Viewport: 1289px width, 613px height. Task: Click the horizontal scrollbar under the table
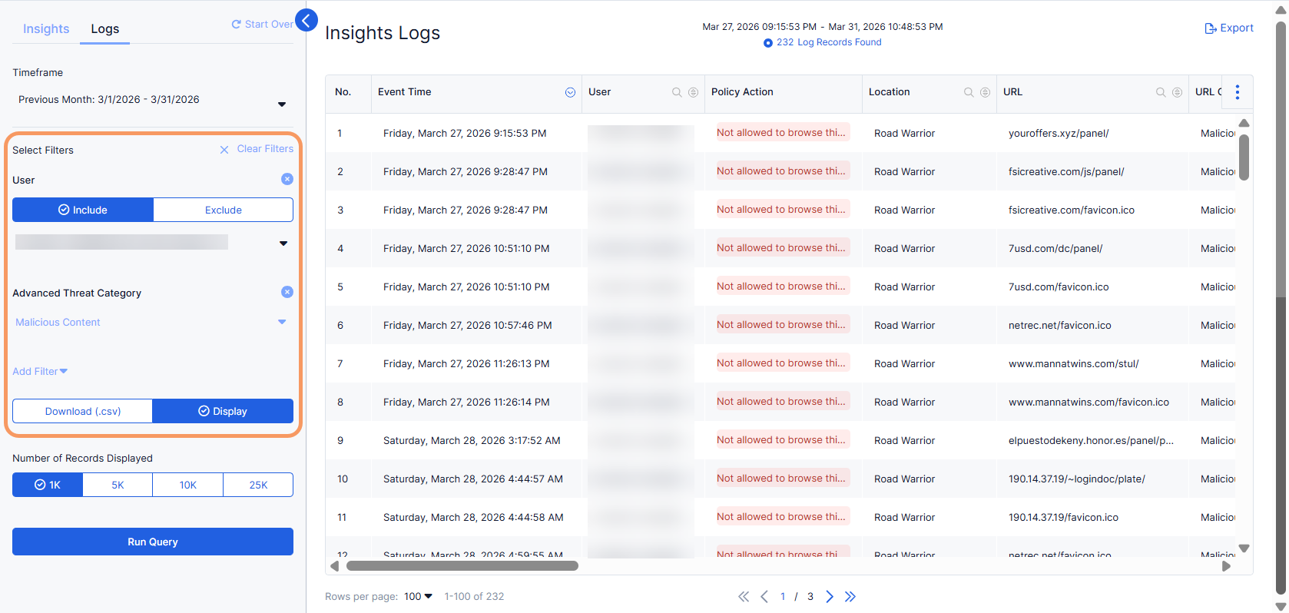[x=462, y=566]
